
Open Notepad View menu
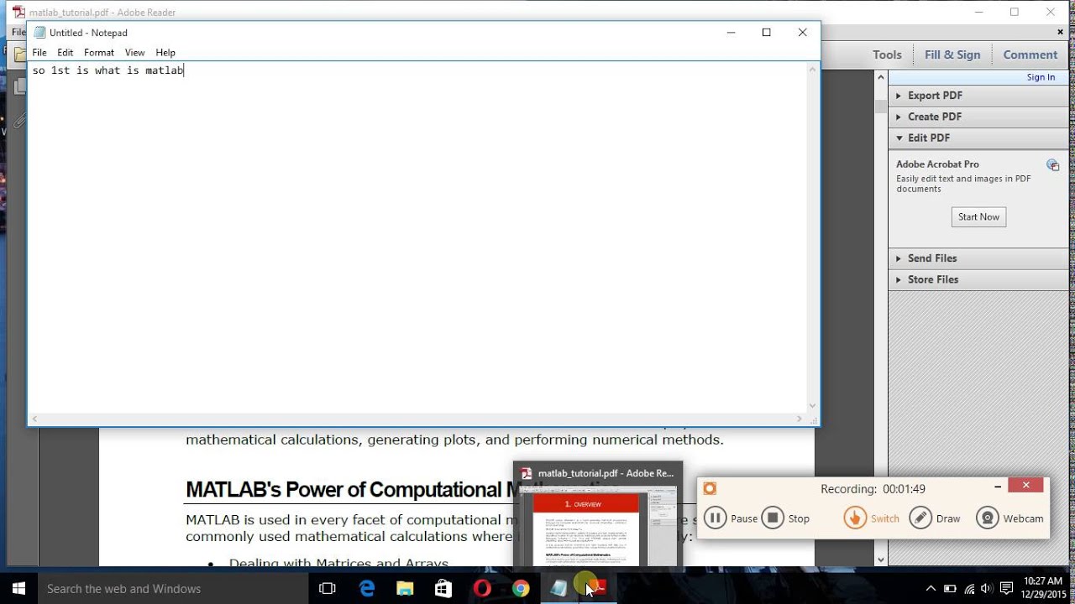click(134, 52)
